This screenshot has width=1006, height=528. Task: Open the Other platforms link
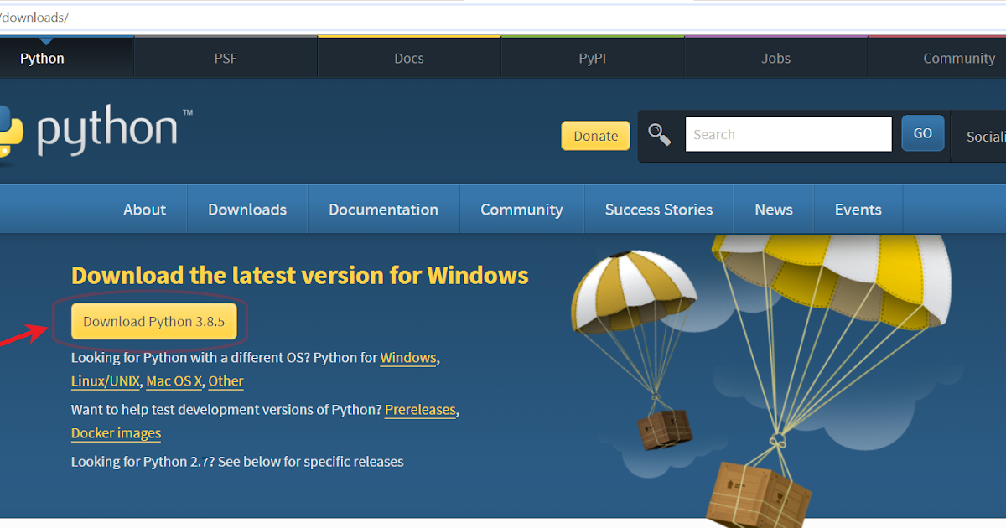(226, 380)
